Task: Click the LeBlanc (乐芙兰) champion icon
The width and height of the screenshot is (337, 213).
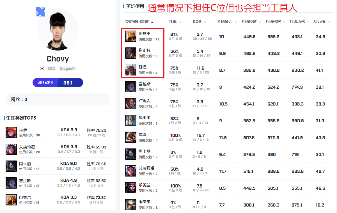Action: point(131,188)
